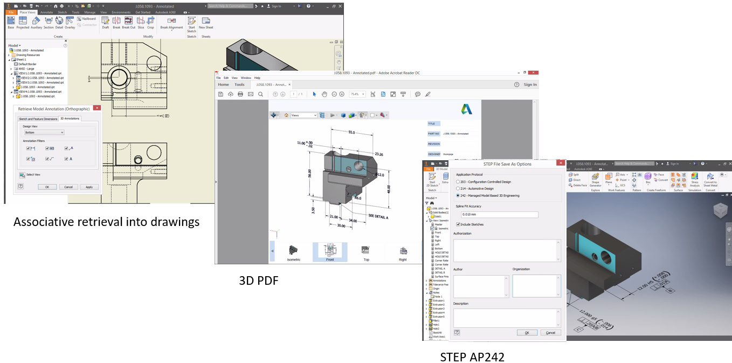The image size is (732, 363).
Task: Select the Hand pan tool in Acrobat
Action: [324, 94]
